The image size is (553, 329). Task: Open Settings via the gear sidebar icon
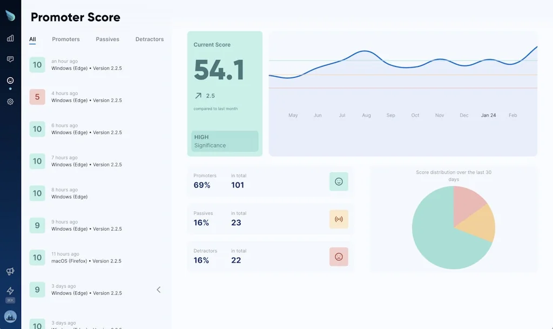(x=10, y=101)
